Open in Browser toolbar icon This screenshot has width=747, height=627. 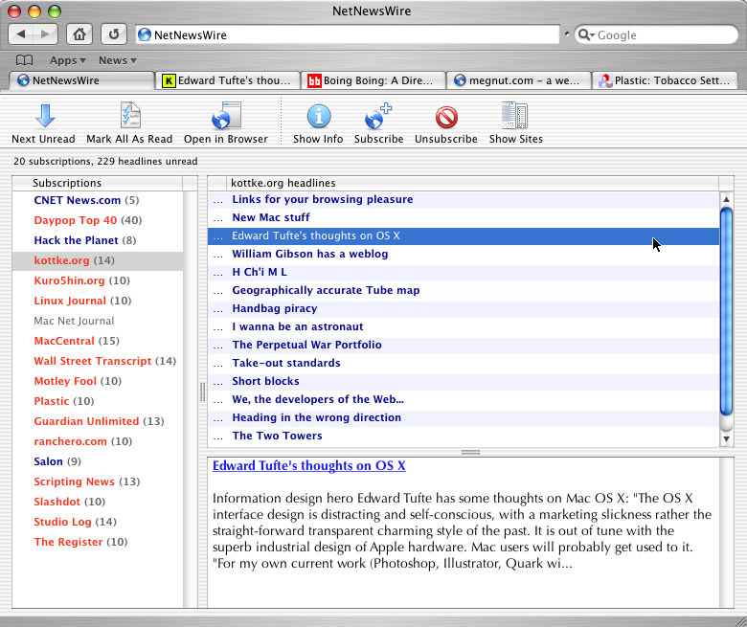click(226, 117)
